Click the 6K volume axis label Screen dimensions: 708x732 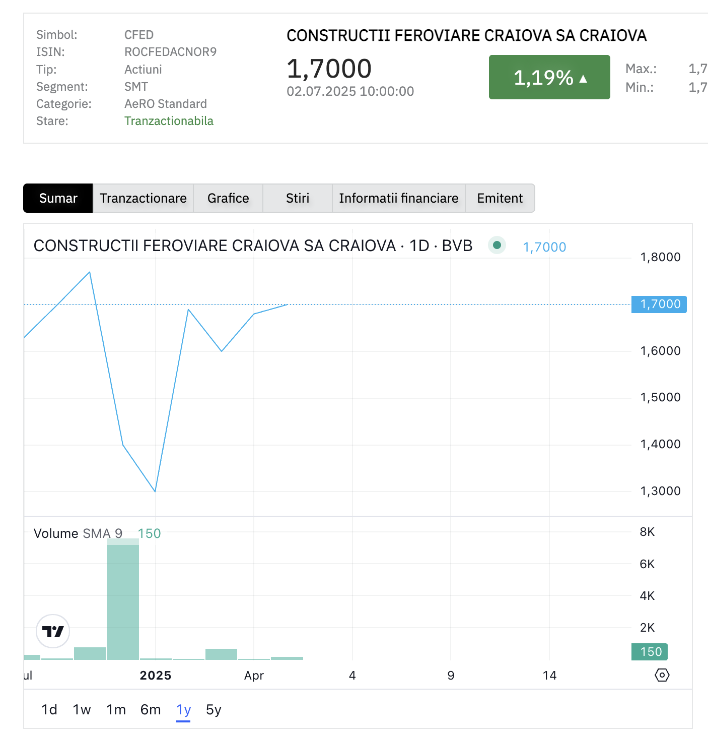[x=647, y=564]
